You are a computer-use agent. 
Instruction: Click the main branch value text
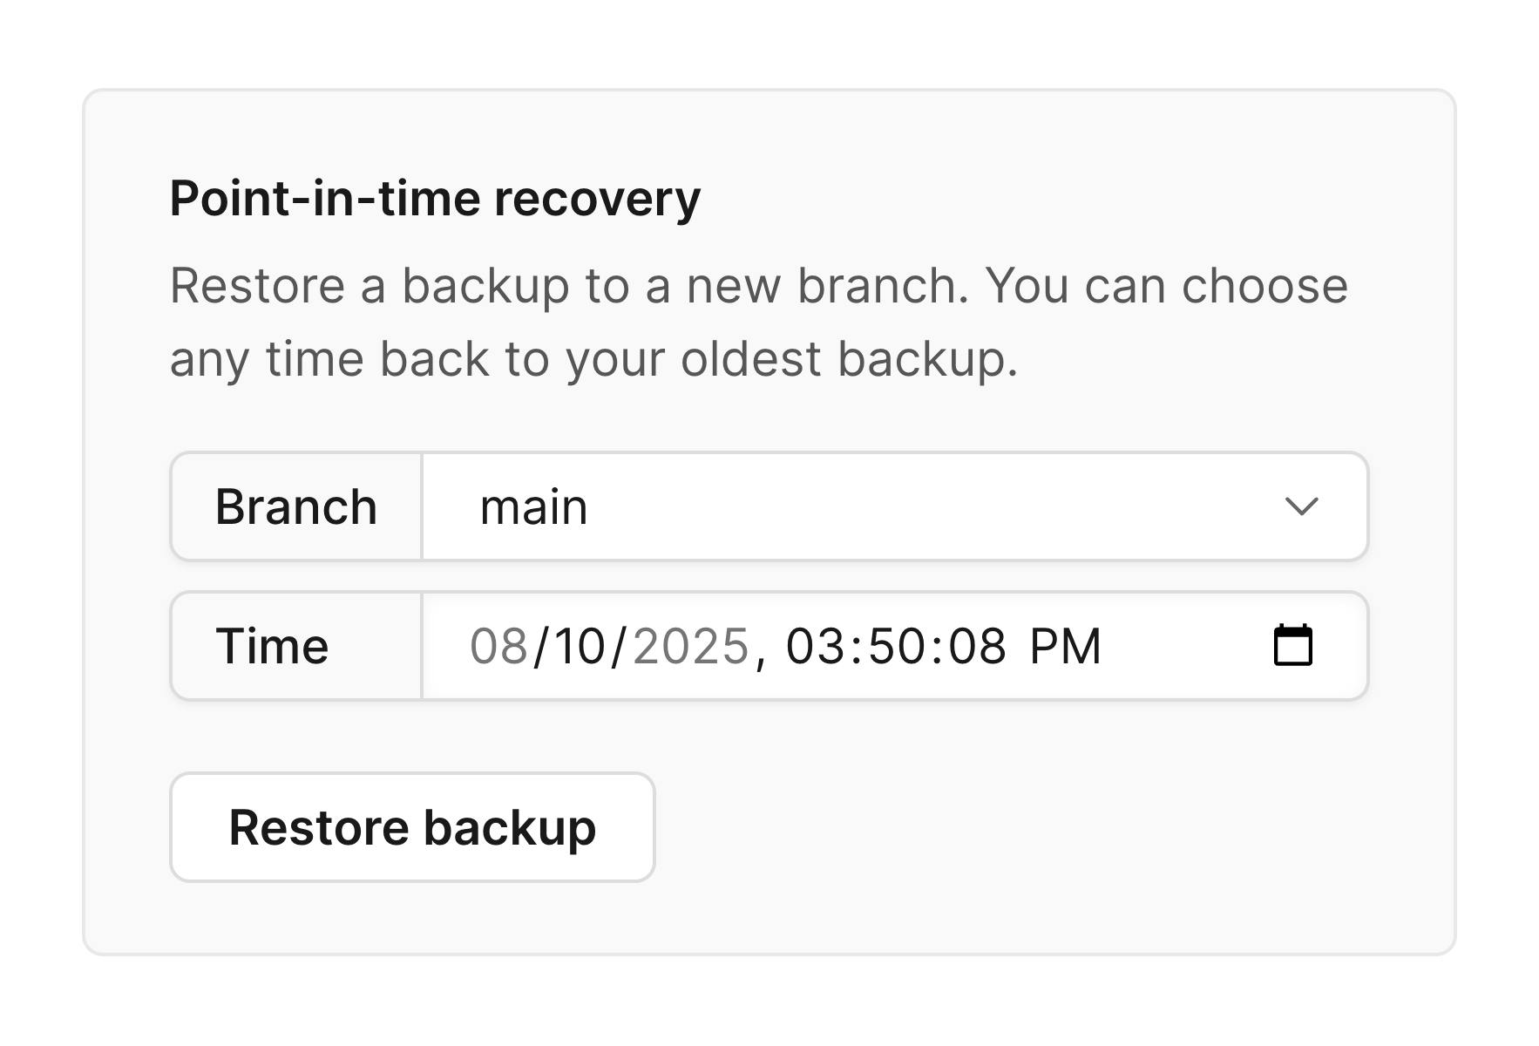pos(533,507)
